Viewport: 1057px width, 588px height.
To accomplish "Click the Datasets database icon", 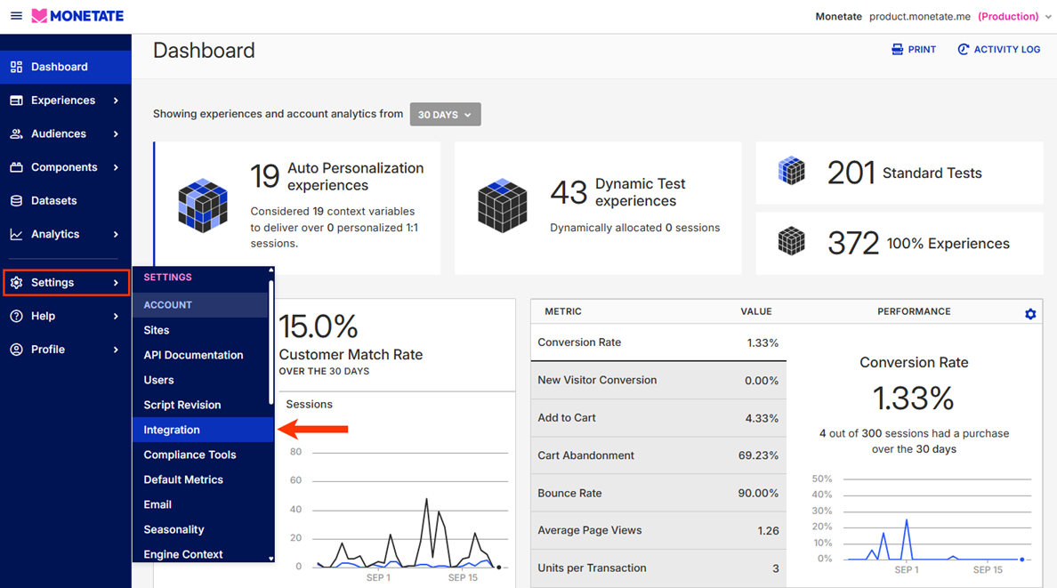I will pyautogui.click(x=16, y=201).
